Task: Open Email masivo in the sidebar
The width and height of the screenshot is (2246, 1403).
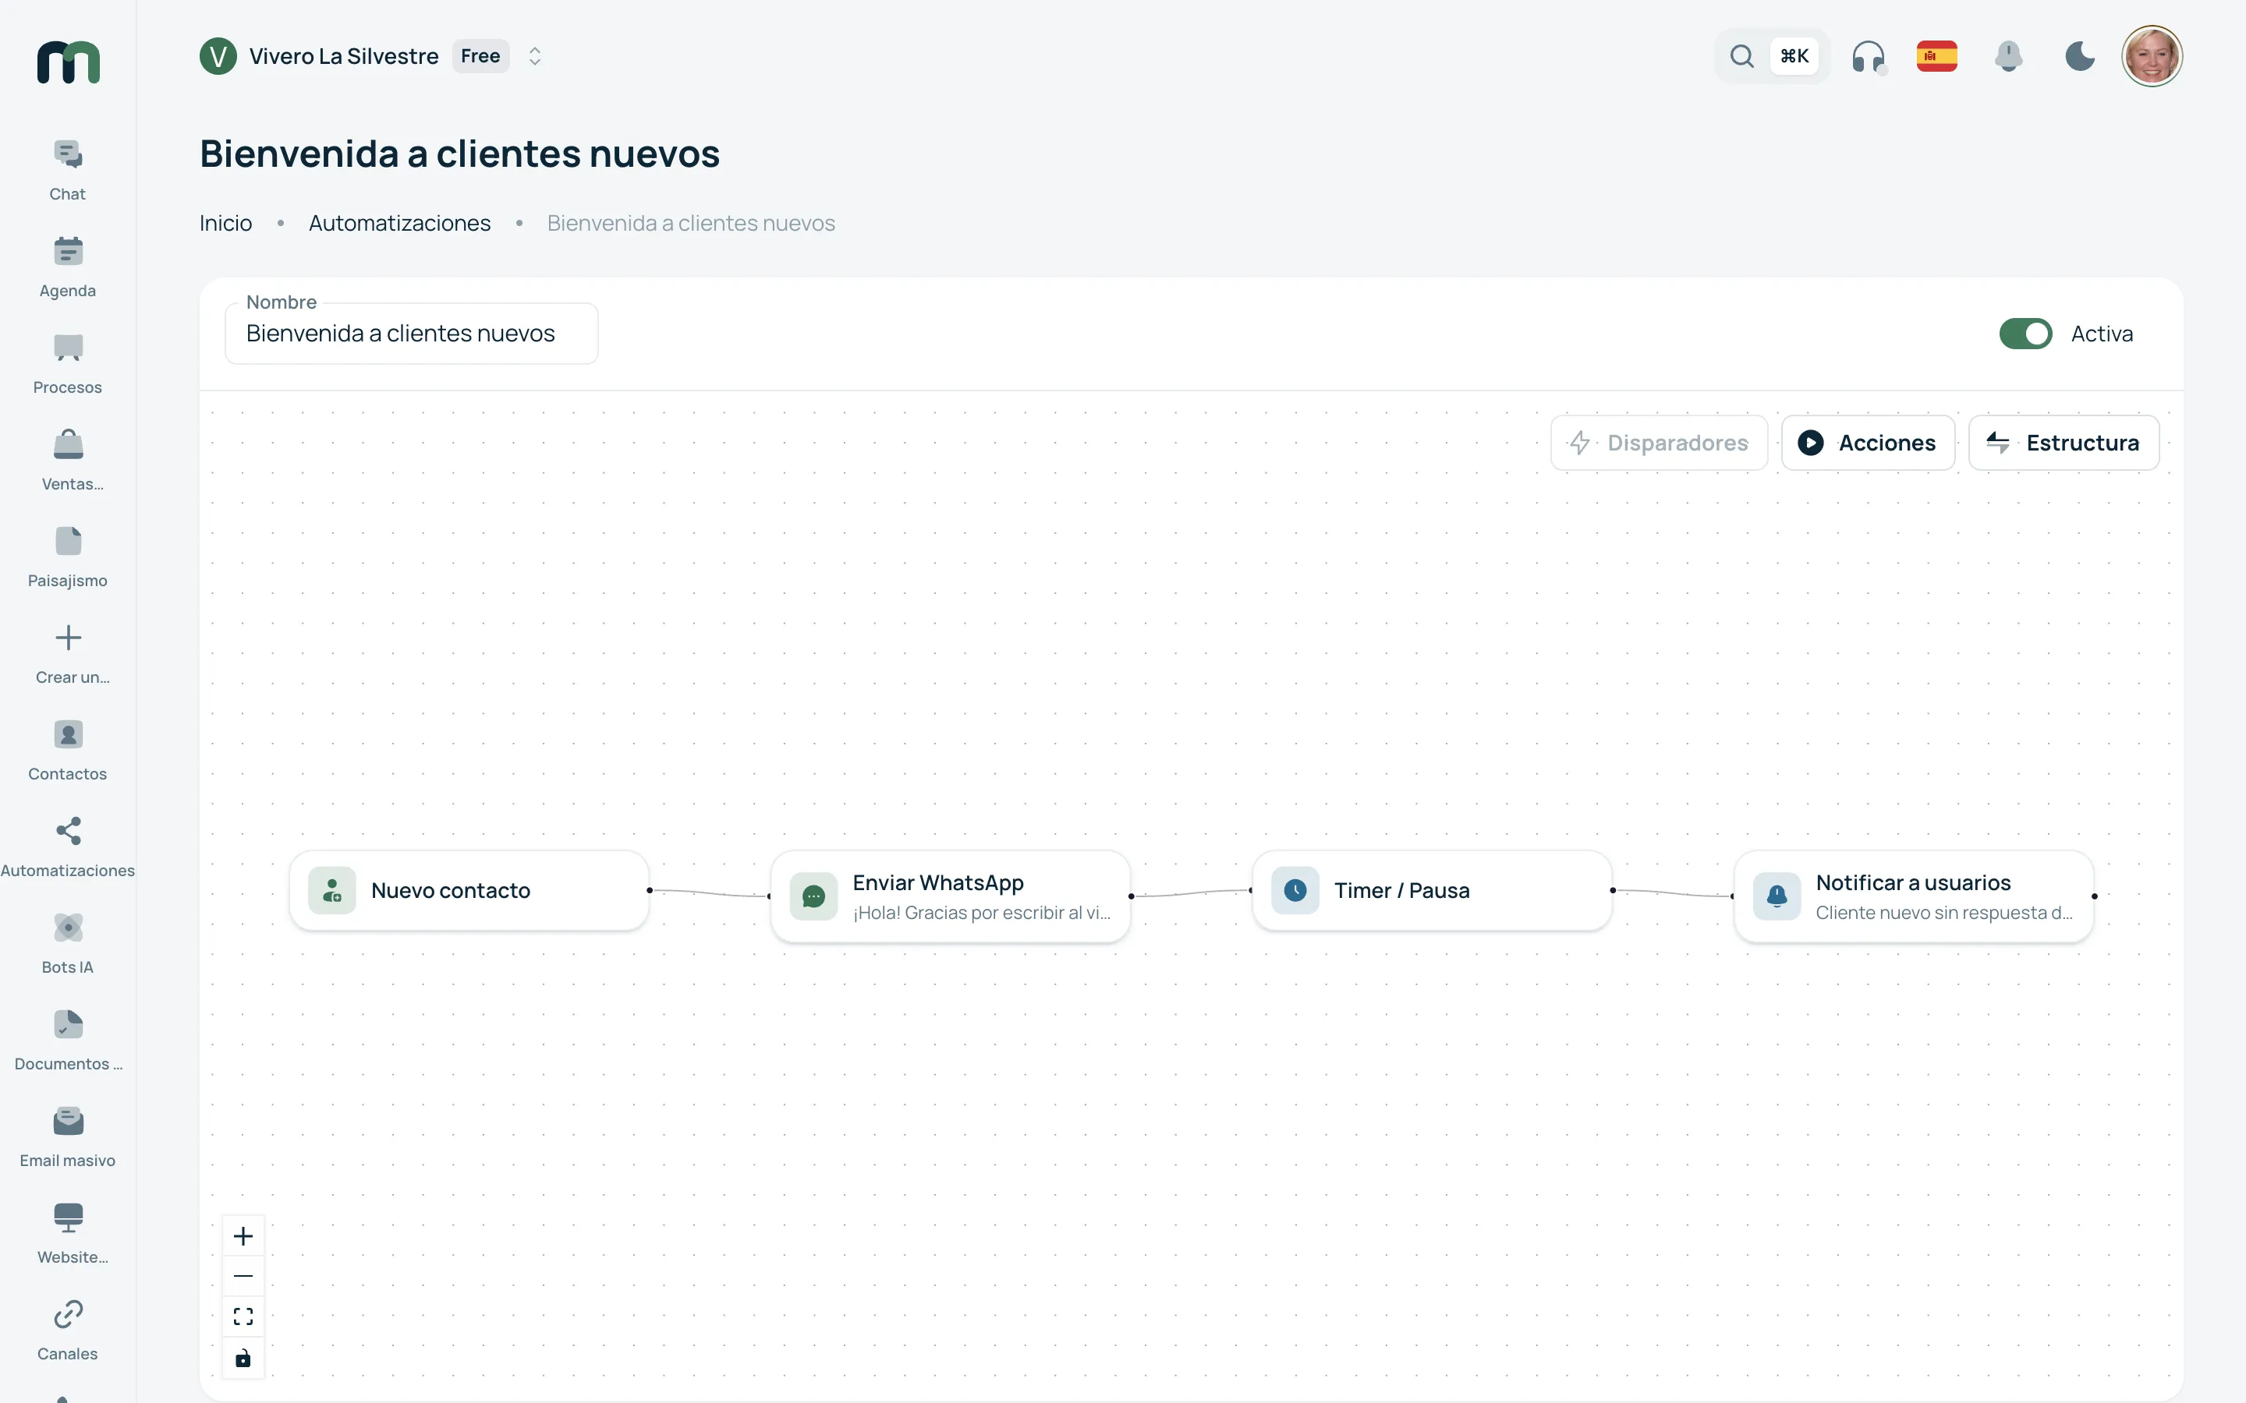Action: coord(68,1136)
